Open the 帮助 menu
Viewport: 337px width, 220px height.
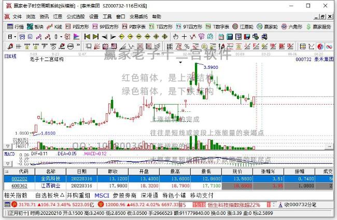157,17
